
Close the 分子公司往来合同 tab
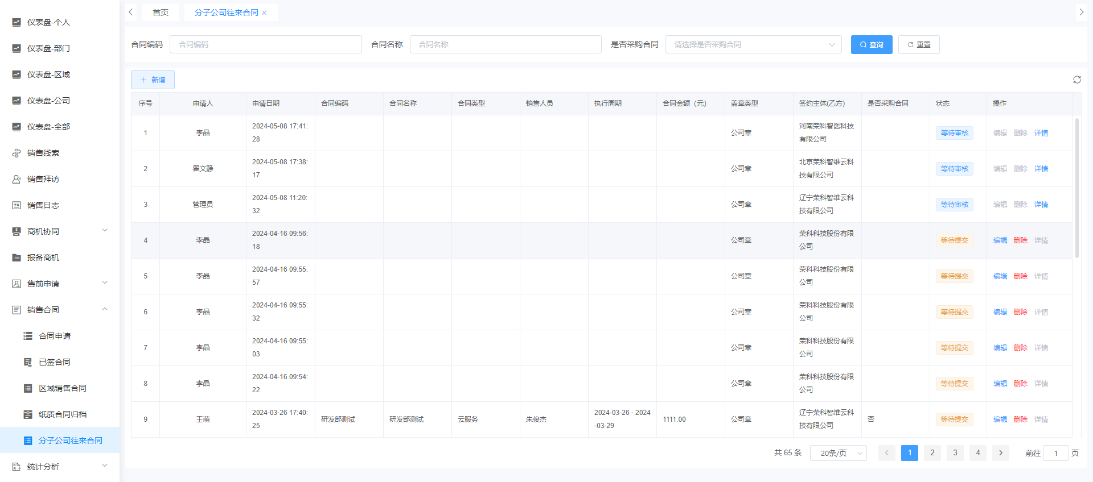(264, 13)
